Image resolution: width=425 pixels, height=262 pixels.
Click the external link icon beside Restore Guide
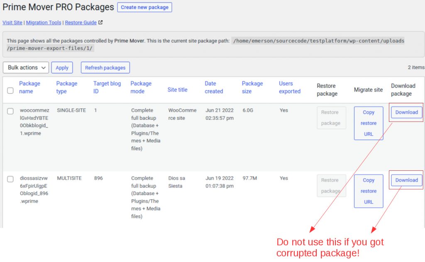[100, 22]
